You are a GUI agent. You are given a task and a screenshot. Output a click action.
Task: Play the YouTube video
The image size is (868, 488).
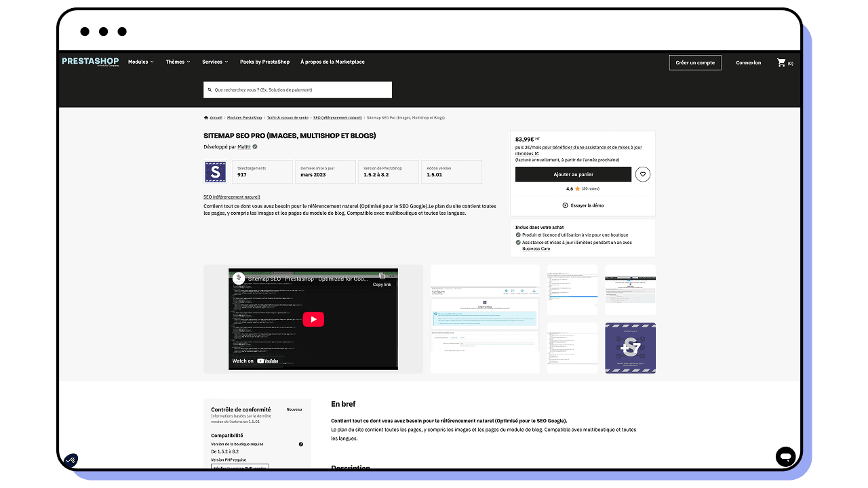pyautogui.click(x=313, y=319)
